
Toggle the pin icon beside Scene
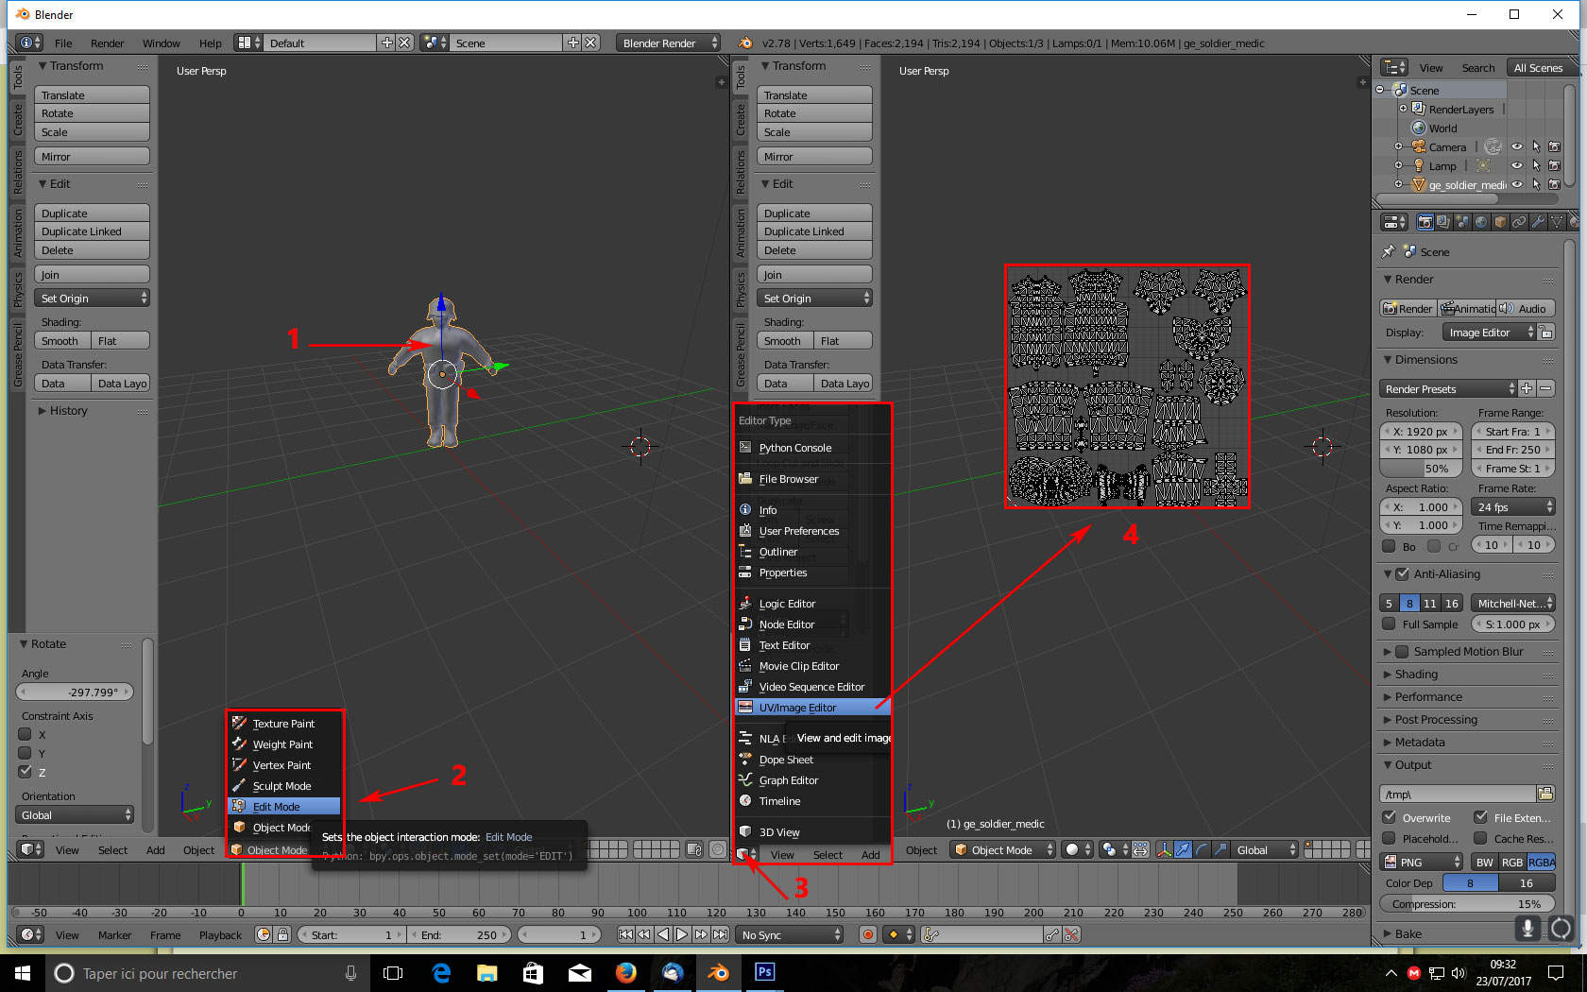coord(1388,251)
